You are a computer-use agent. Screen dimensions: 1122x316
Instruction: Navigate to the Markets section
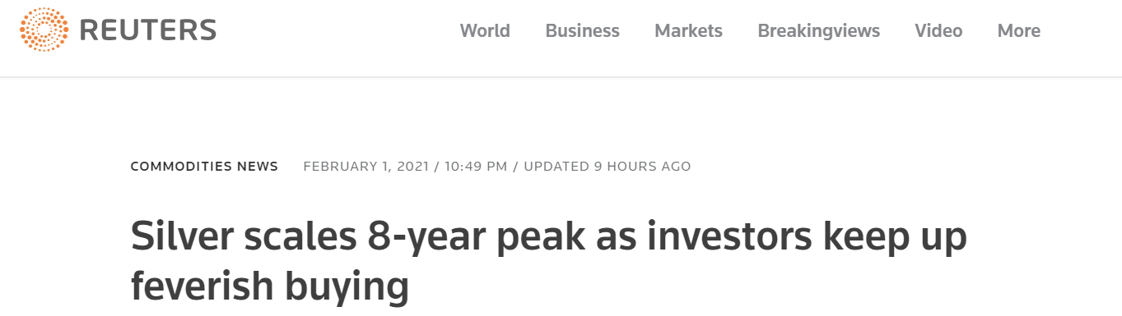(688, 30)
